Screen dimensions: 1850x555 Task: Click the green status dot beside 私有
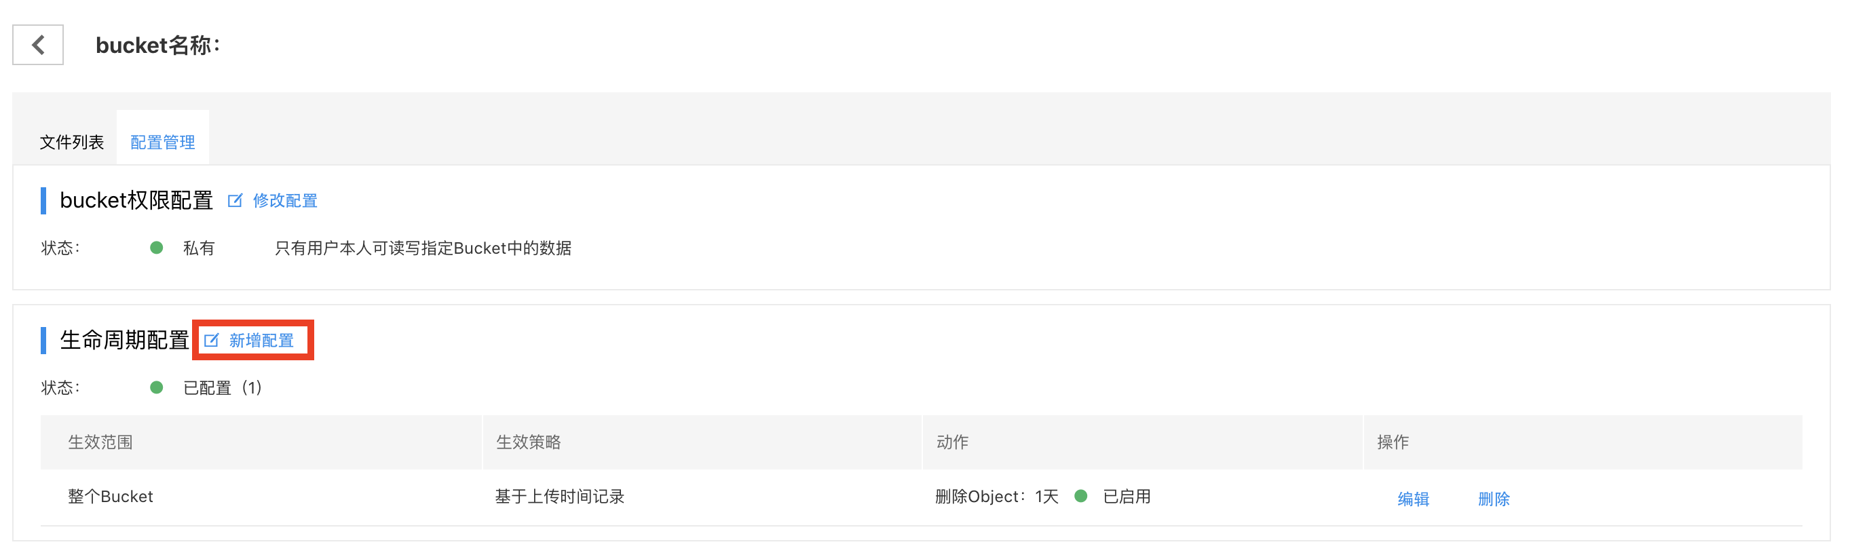157,248
